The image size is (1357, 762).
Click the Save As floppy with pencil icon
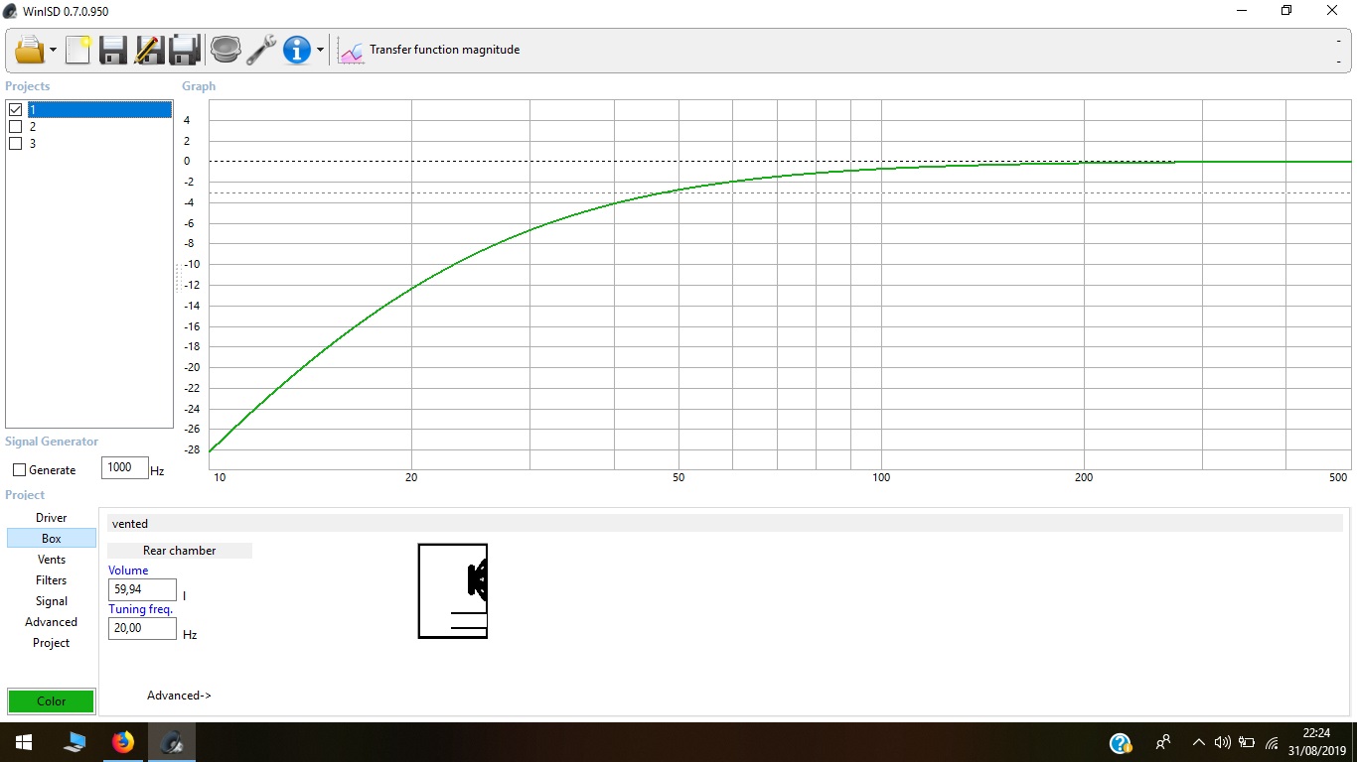pyautogui.click(x=149, y=50)
